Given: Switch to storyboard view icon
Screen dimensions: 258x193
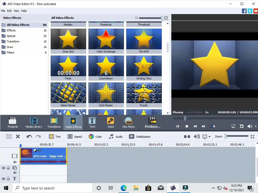Looking at the screenshot, I should coord(187,136).
